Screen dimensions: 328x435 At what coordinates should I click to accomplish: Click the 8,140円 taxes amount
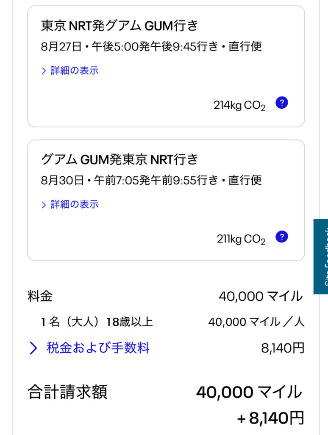[x=283, y=348]
